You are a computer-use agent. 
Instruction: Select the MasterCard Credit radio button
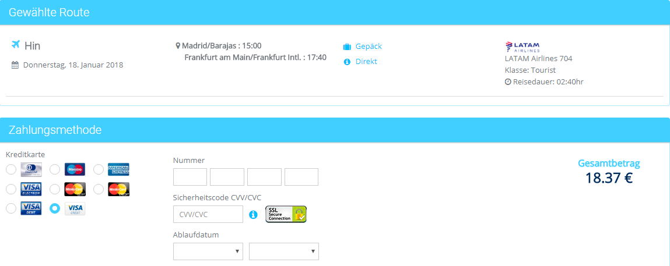(x=99, y=189)
